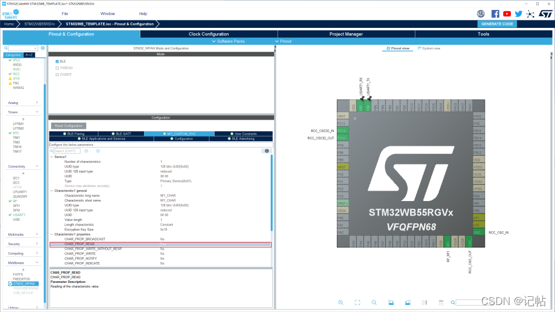This screenshot has height=312, width=555.
Task: Collapse the Service1 tree node
Action: [52, 157]
